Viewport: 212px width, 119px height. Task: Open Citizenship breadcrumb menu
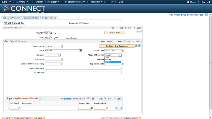pyautogui.click(x=96, y=2)
